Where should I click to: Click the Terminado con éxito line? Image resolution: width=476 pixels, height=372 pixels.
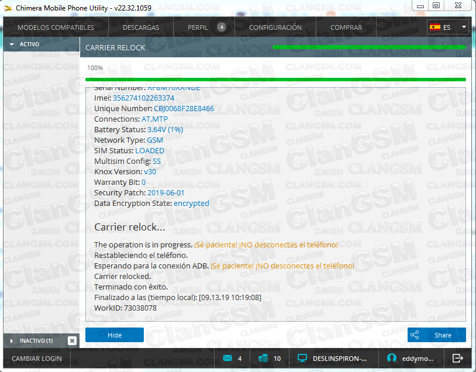(x=131, y=287)
